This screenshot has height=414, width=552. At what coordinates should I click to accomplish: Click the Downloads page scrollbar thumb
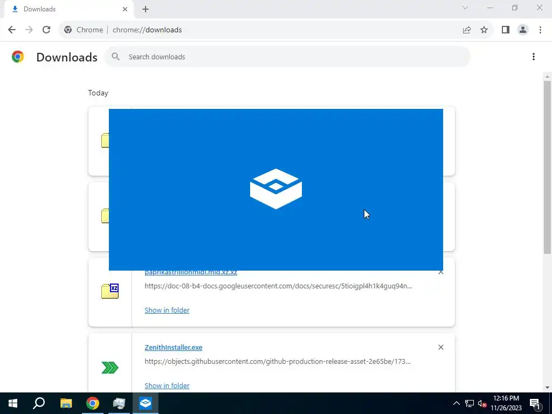pyautogui.click(x=547, y=167)
